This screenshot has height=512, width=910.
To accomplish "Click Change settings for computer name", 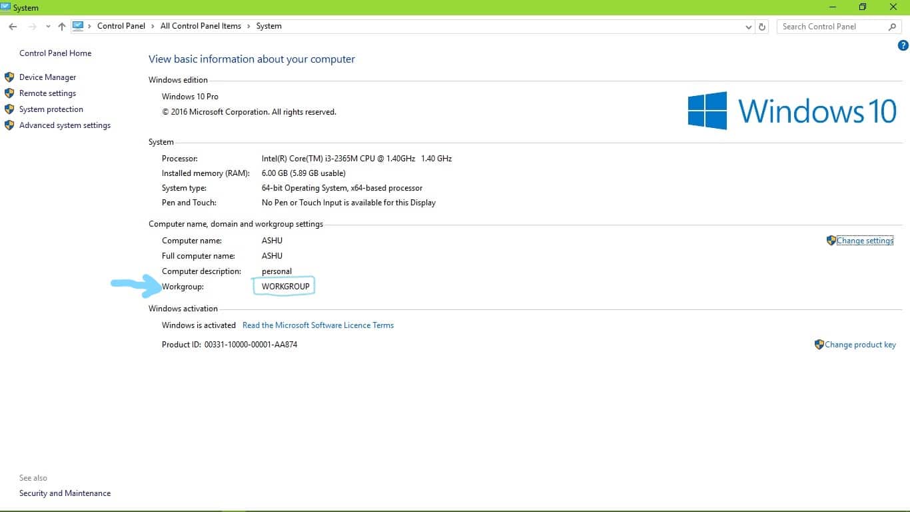I will tap(865, 241).
